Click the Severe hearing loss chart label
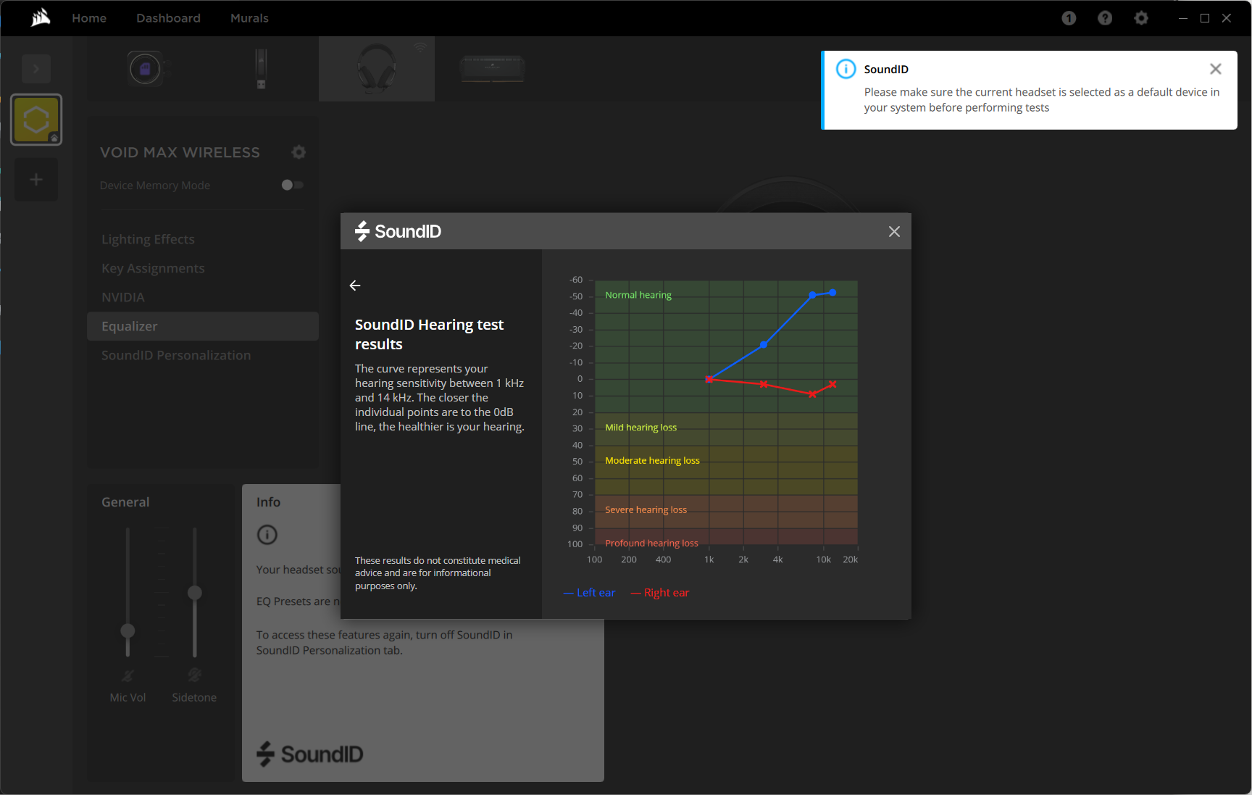The height and width of the screenshot is (795, 1252). pyautogui.click(x=646, y=509)
